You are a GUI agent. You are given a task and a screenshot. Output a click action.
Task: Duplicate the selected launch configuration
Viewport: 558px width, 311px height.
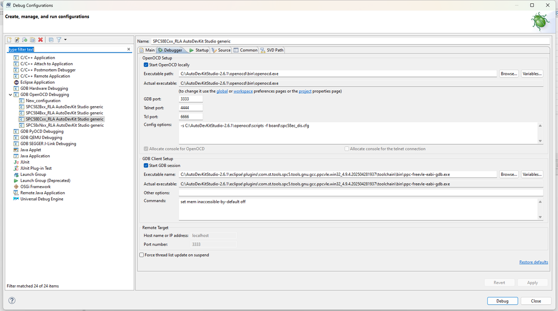pyautogui.click(x=32, y=40)
